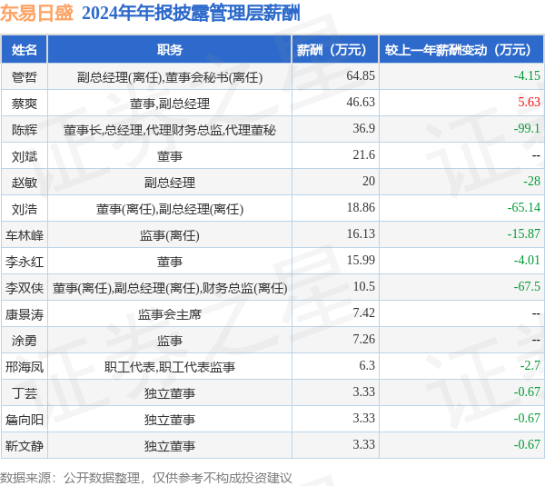Click 赵敏's salary value 20
The height and width of the screenshot is (486, 545).
click(369, 181)
